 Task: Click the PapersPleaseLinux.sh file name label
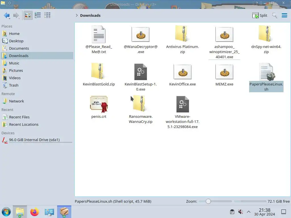point(266,87)
